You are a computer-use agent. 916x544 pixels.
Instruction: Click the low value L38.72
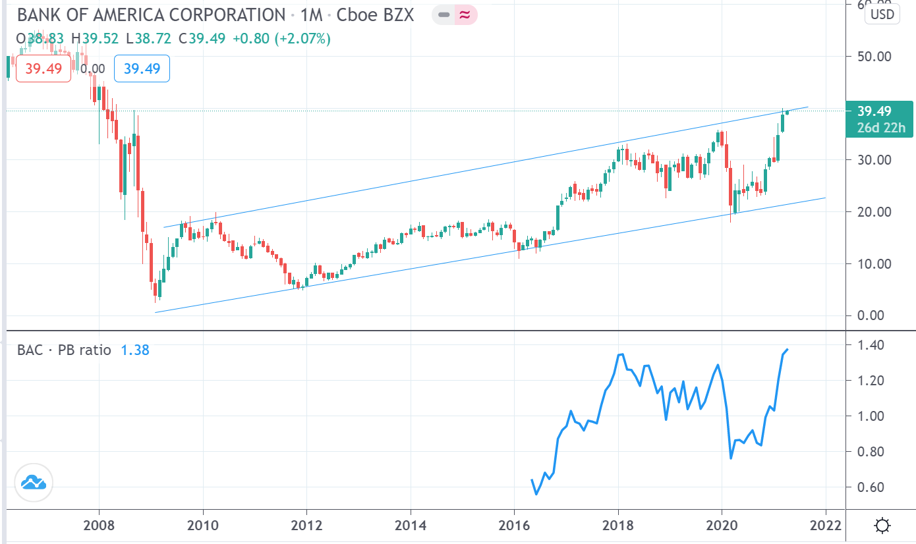coord(148,39)
